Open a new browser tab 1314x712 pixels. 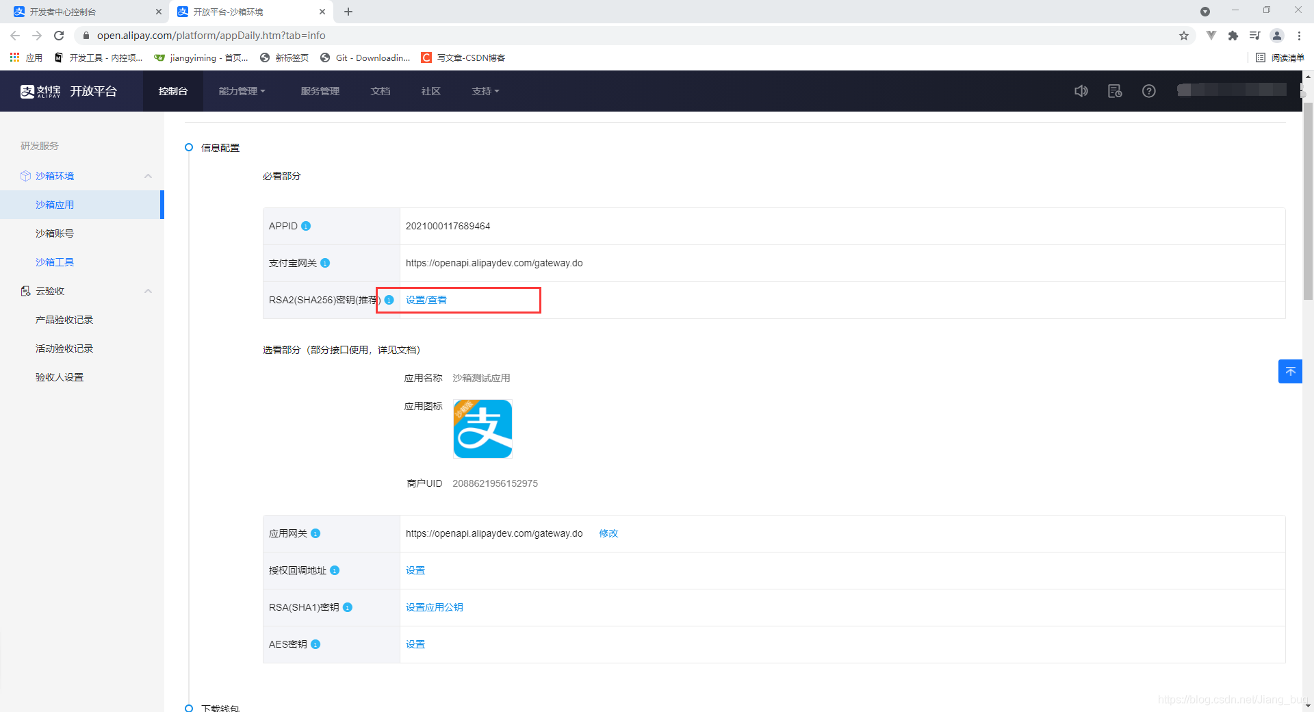(348, 12)
